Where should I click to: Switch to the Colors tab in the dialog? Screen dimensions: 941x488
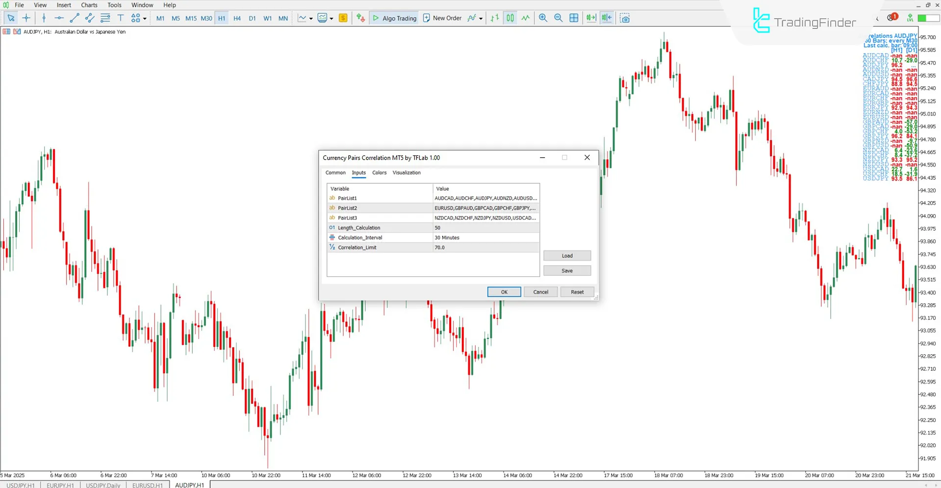379,172
